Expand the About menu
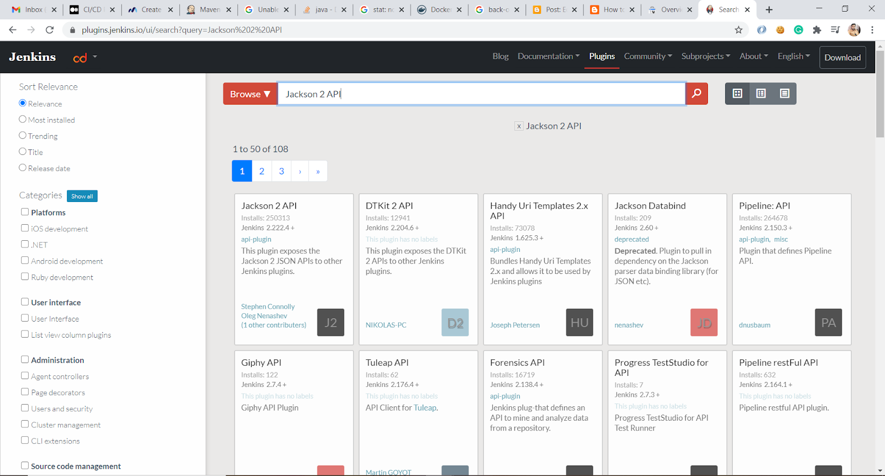 [754, 56]
